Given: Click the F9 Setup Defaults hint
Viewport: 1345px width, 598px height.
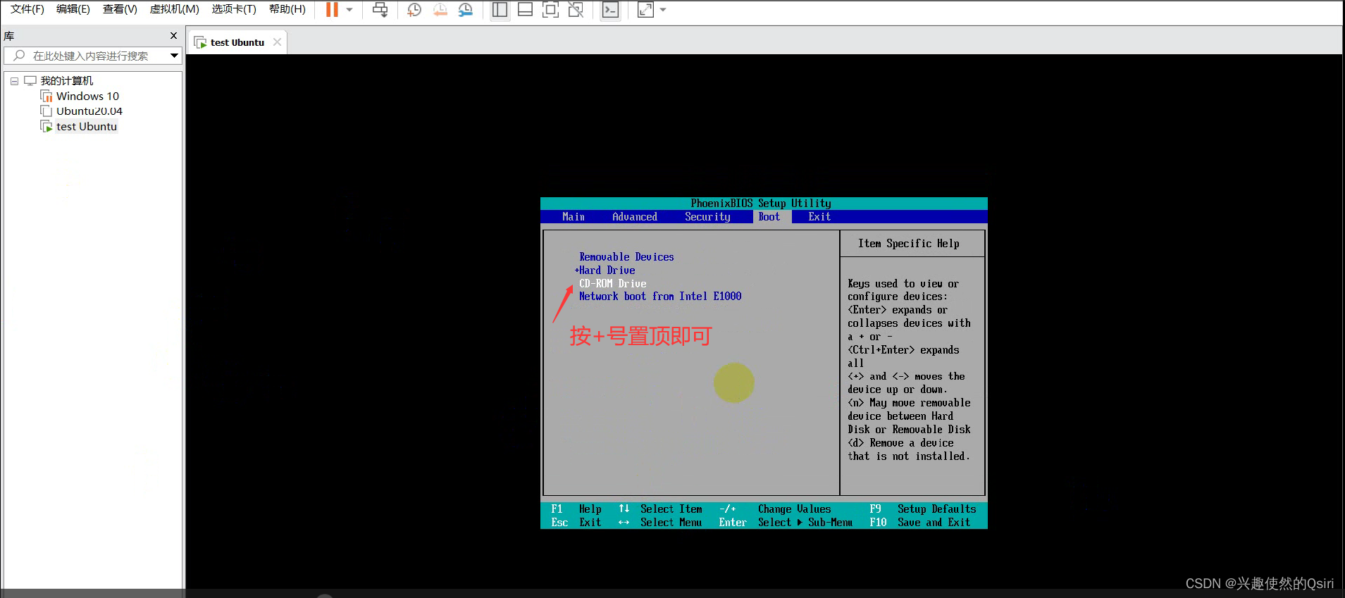Looking at the screenshot, I should (x=923, y=509).
